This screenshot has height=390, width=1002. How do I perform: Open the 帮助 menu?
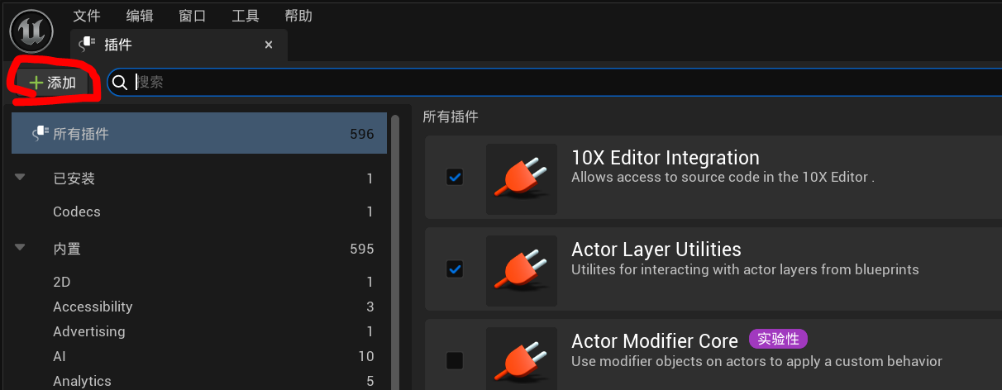pyautogui.click(x=298, y=16)
